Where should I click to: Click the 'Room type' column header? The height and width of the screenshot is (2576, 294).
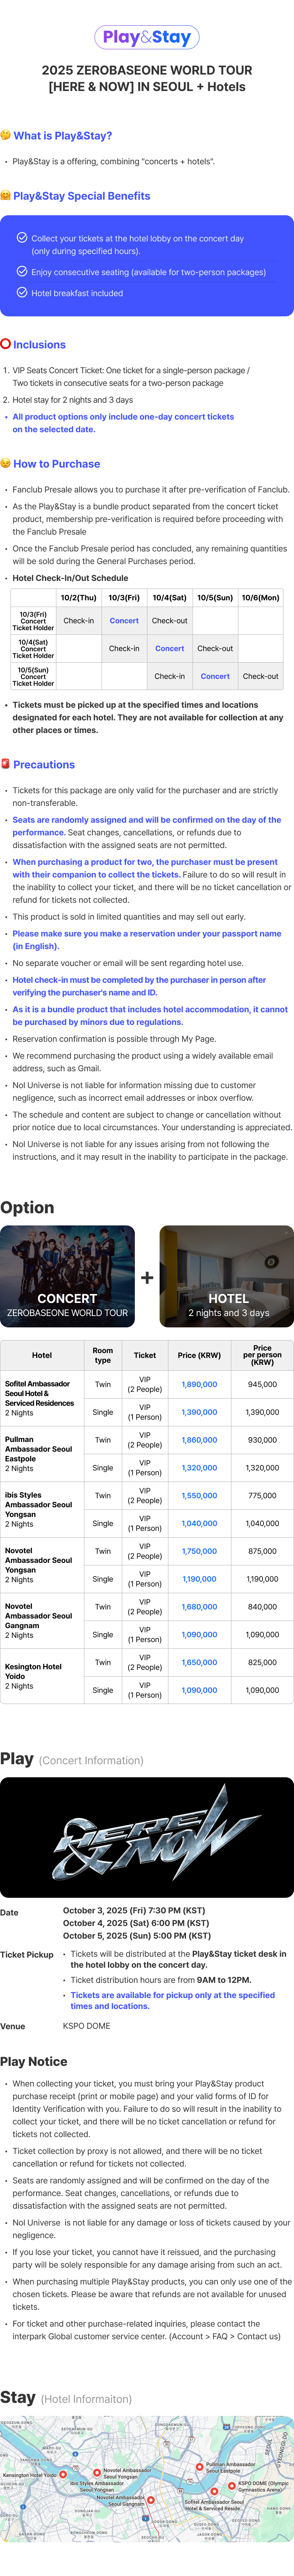[102, 1356]
